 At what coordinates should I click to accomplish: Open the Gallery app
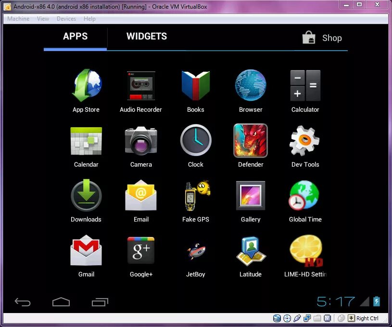[x=251, y=196]
